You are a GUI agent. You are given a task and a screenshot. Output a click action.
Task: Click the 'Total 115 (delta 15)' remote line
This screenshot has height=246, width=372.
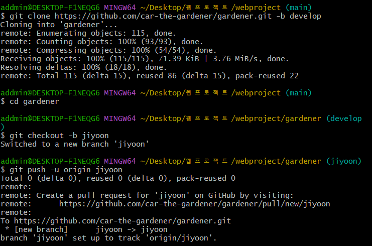(x=150, y=76)
